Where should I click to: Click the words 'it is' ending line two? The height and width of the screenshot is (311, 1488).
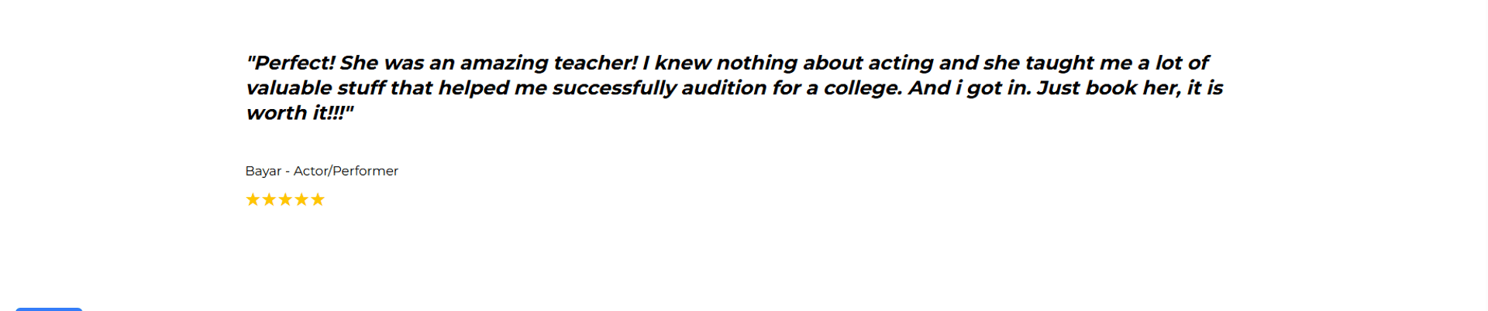[1205, 88]
